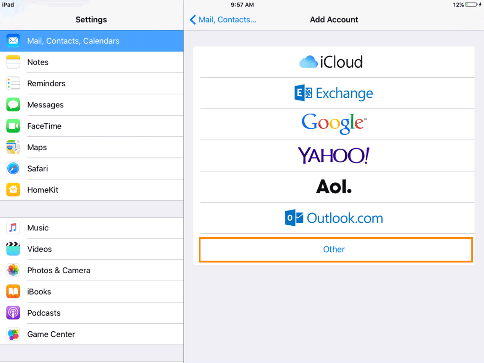Choose Other account type

coord(336,250)
